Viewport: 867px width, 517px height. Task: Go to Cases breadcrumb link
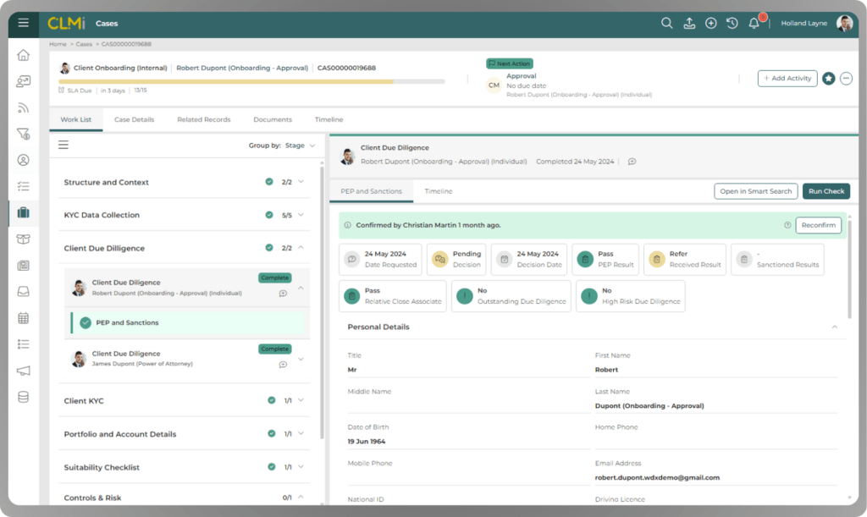coord(84,44)
